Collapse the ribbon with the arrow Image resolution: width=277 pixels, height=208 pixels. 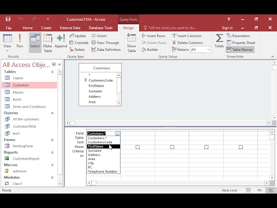[272, 57]
